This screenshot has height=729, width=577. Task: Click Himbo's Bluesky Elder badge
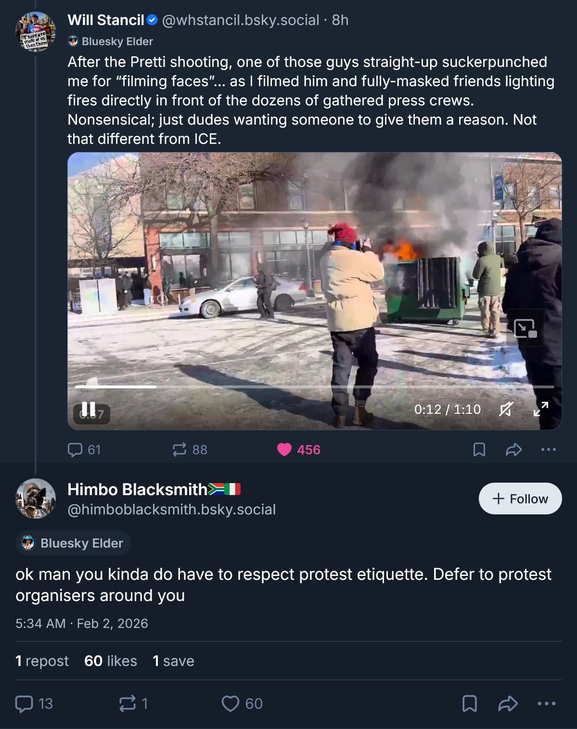(x=73, y=543)
